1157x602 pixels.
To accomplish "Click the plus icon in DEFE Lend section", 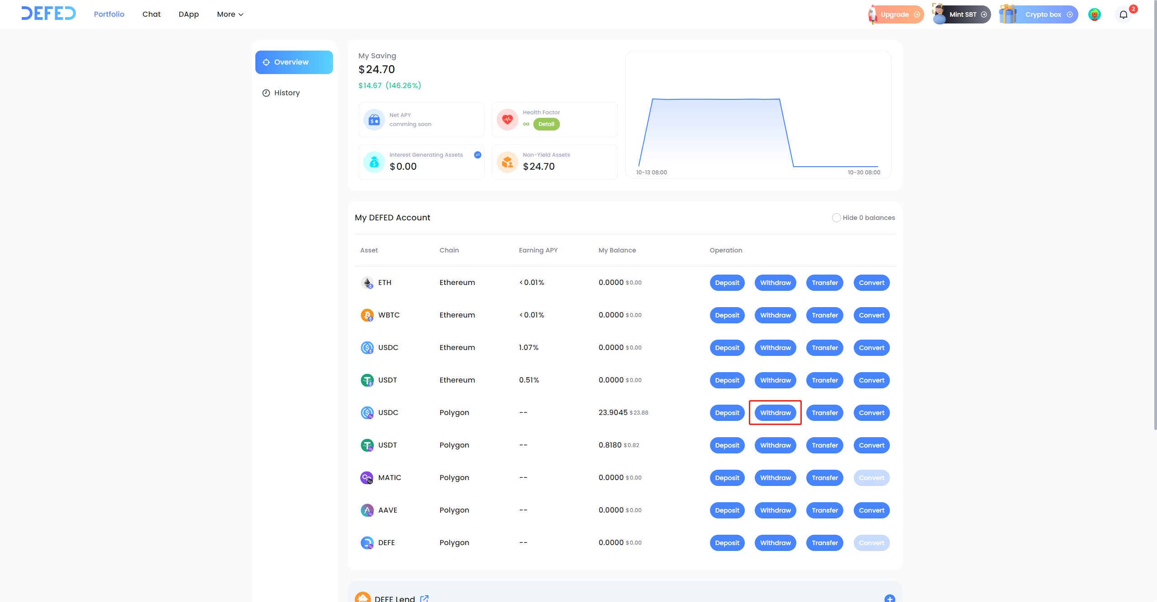I will tap(889, 598).
